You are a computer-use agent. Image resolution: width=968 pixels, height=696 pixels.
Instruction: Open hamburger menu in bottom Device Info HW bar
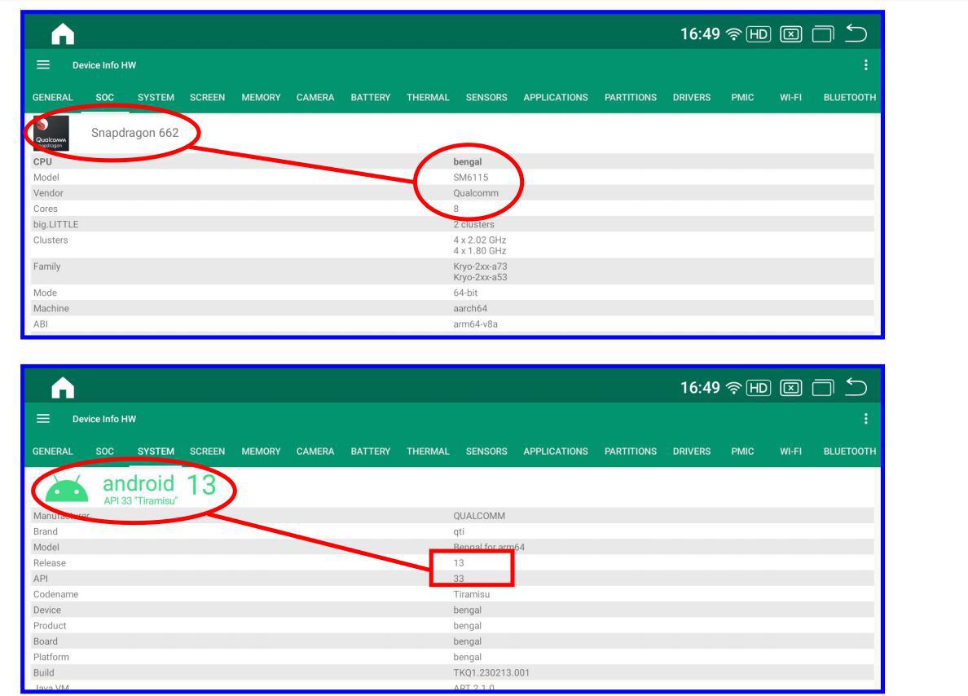click(x=43, y=419)
